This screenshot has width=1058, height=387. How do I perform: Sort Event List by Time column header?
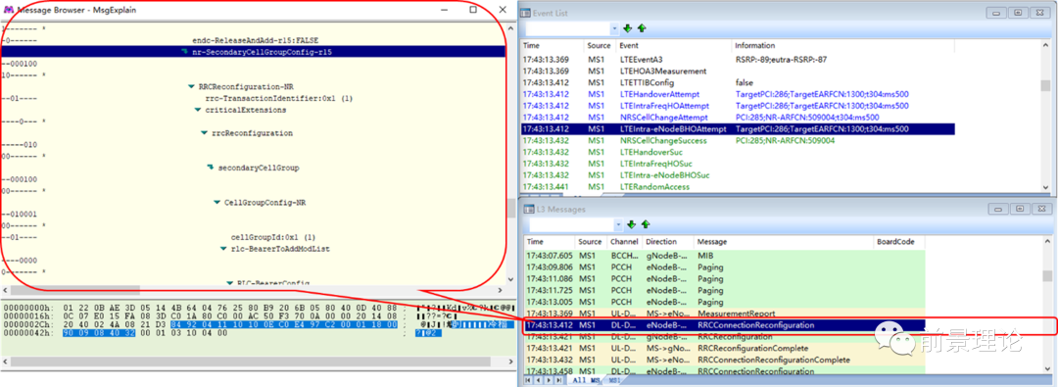click(552, 45)
